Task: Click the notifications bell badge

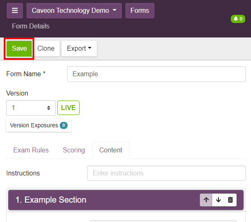Action: (238, 19)
